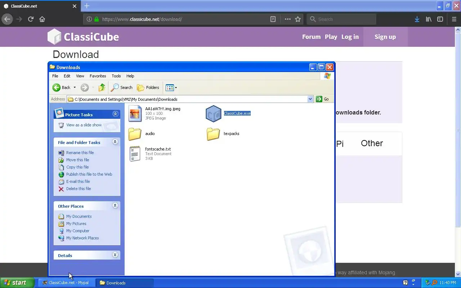Open My Documents from Other Places
The image size is (461, 288).
point(79,216)
